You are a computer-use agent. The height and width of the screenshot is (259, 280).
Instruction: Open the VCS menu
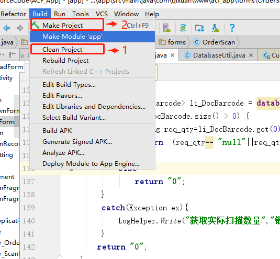102,14
